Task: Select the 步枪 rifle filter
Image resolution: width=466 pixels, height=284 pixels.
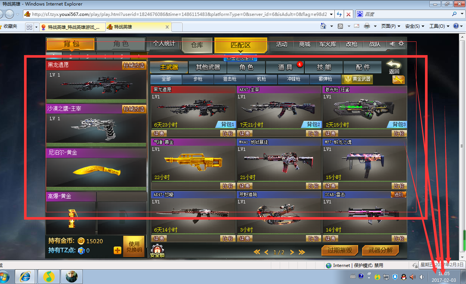Action: (198, 79)
